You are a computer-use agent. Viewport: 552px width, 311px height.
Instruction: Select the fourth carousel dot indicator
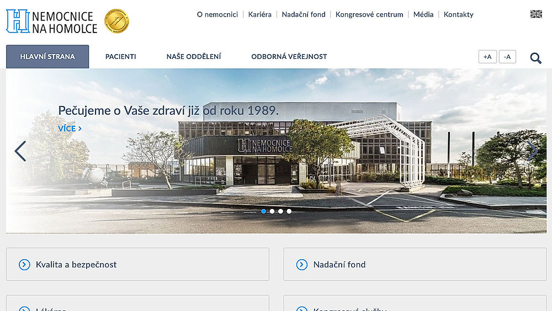point(289,211)
